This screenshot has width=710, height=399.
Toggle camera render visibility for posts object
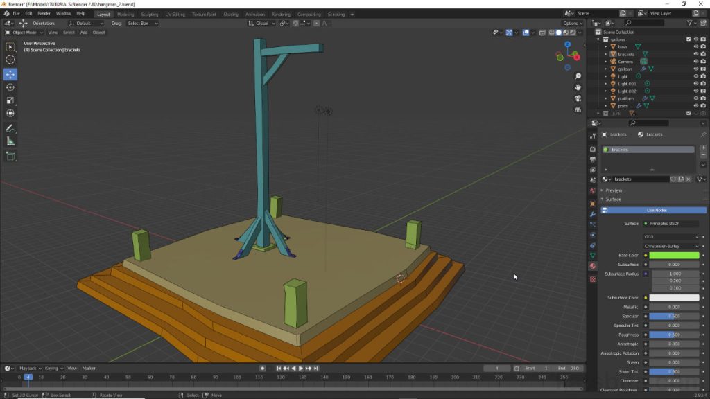coord(703,105)
